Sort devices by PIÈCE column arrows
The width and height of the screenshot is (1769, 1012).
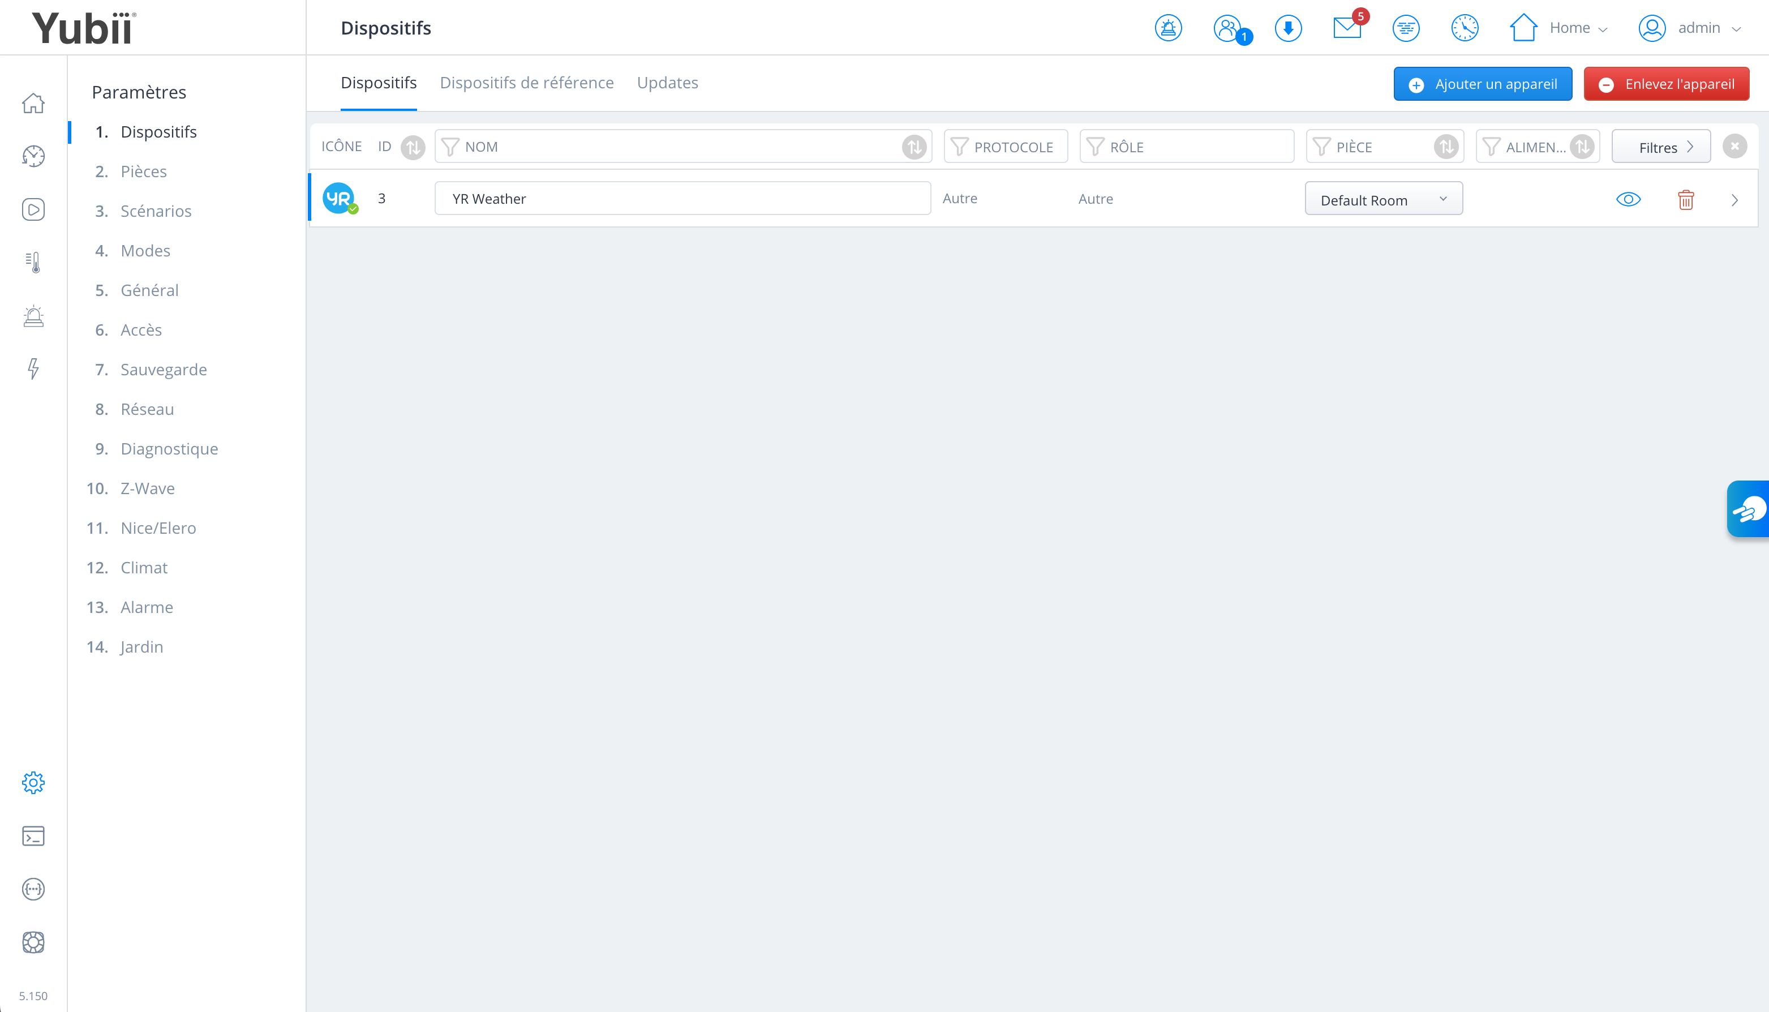pyautogui.click(x=1446, y=147)
